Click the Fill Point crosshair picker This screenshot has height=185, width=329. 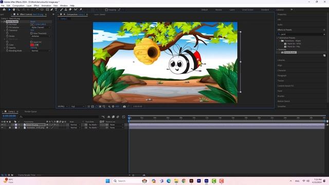coord(32,25)
